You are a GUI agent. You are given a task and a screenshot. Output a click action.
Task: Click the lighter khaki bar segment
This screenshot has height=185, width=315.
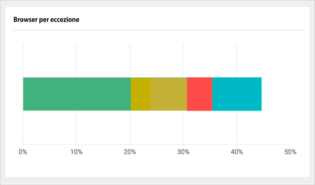click(x=169, y=94)
